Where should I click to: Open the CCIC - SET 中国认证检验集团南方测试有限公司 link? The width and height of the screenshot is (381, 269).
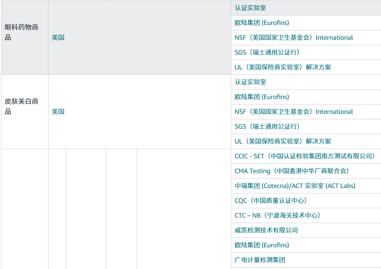pos(305,156)
